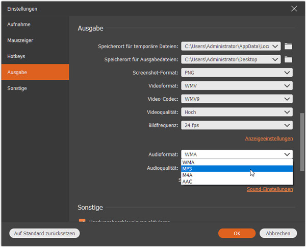
Task: Expand the Videoqualität dropdown set to Hoch
Action: 237,112
